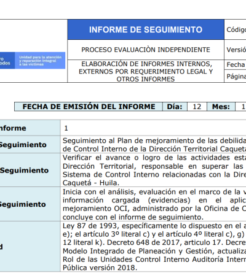Click the Código field in the header
This screenshot has height=276, width=246.
pyautogui.click(x=236, y=29)
